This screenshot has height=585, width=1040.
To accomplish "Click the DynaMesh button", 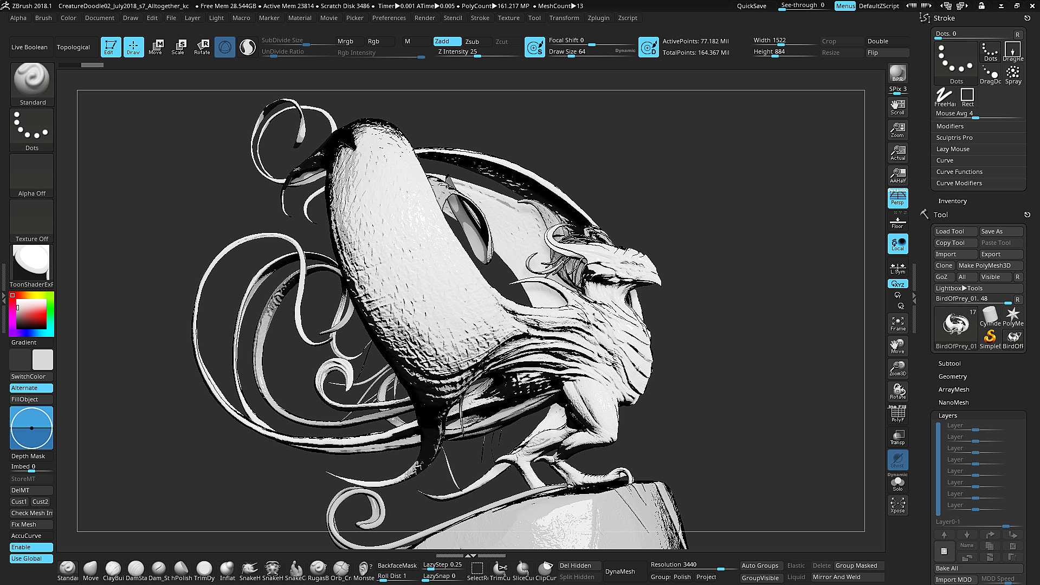I will point(620,571).
